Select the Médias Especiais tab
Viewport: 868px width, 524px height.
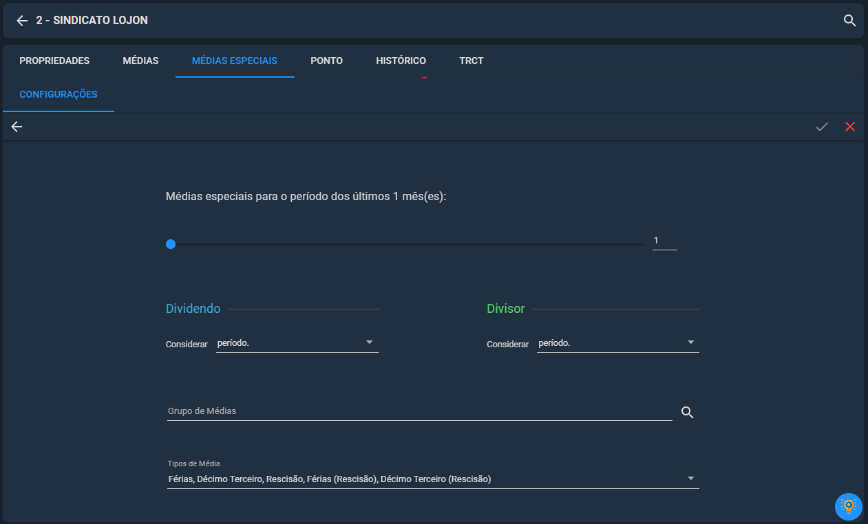tap(234, 61)
